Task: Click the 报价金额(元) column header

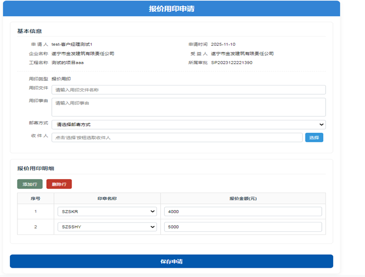Action: click(242, 198)
